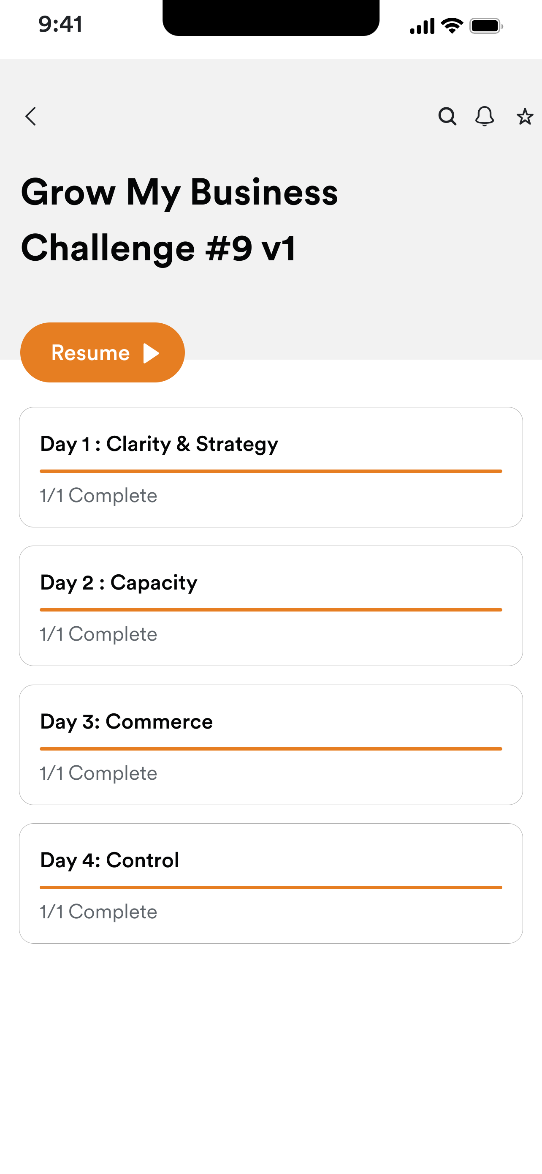Tap the Wi-Fi icon in status bar
This screenshot has height=1174, width=542.
pos(453,25)
